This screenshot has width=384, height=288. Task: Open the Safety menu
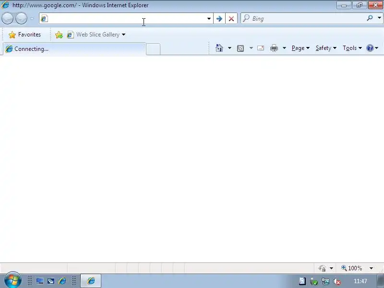click(x=326, y=48)
